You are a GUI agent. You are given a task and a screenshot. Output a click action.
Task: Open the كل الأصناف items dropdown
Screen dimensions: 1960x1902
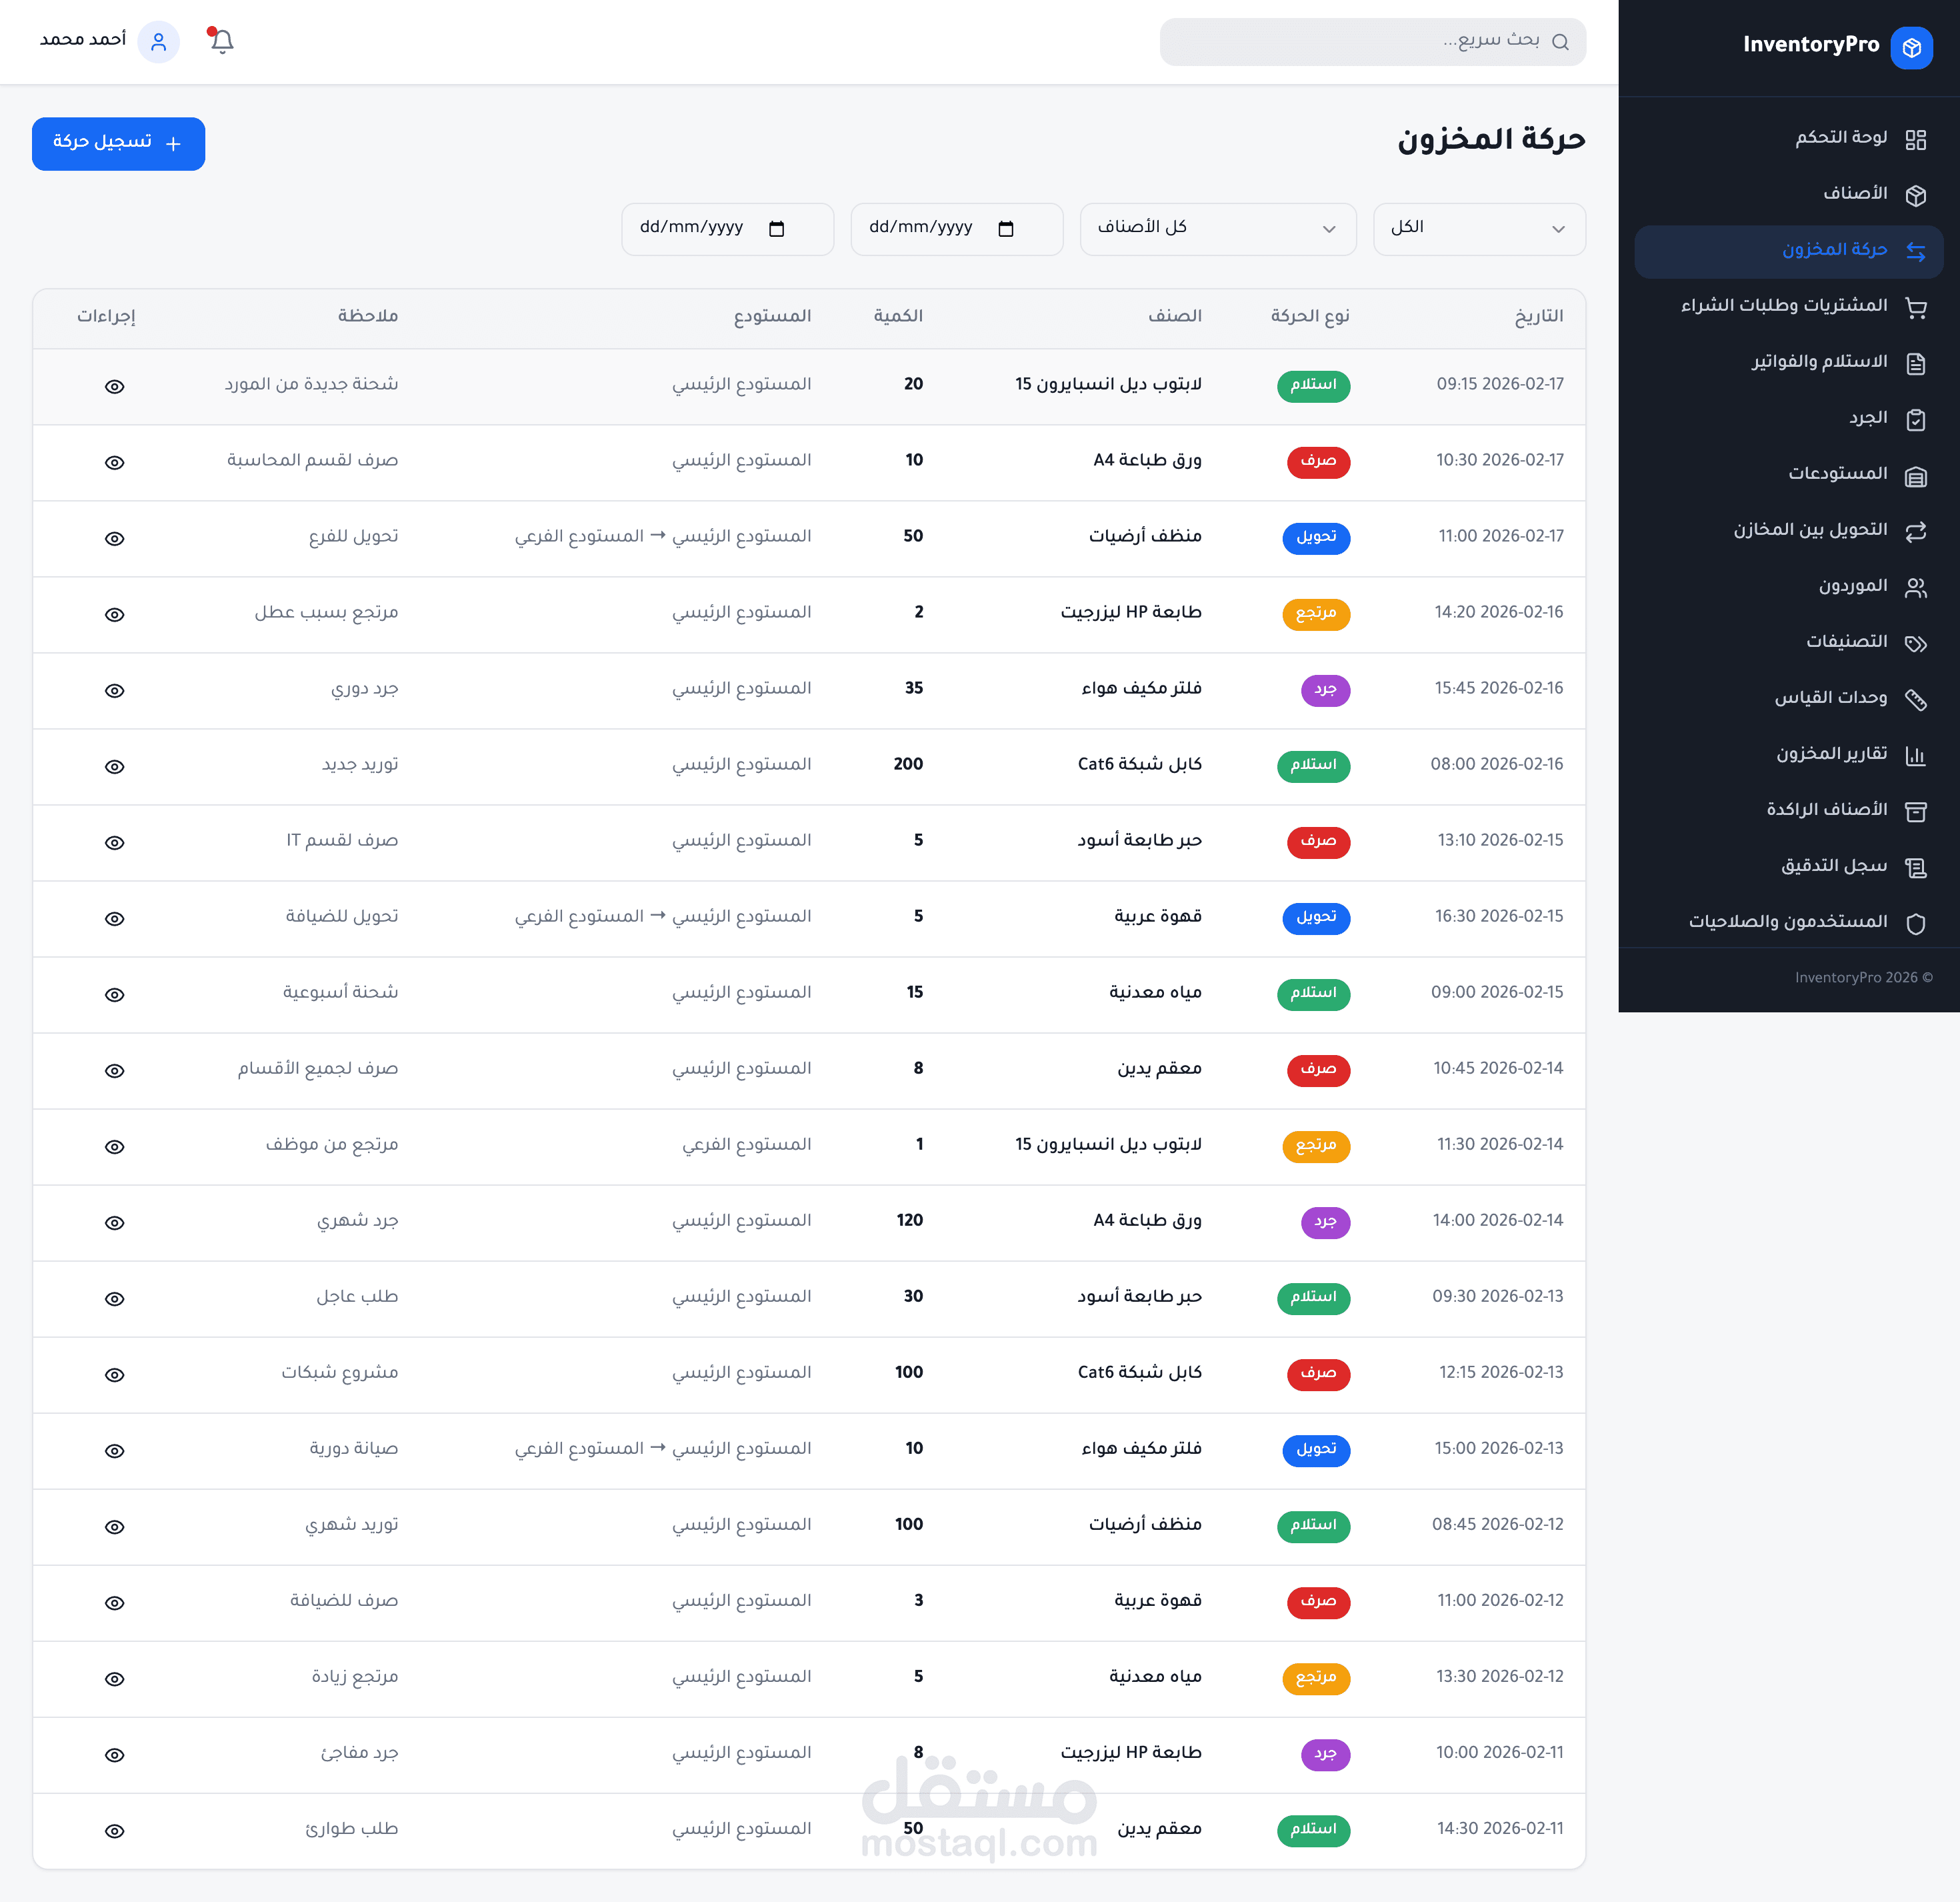[1217, 229]
